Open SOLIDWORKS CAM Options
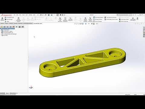The height and width of the screenshot is (109, 145). tap(133, 19)
